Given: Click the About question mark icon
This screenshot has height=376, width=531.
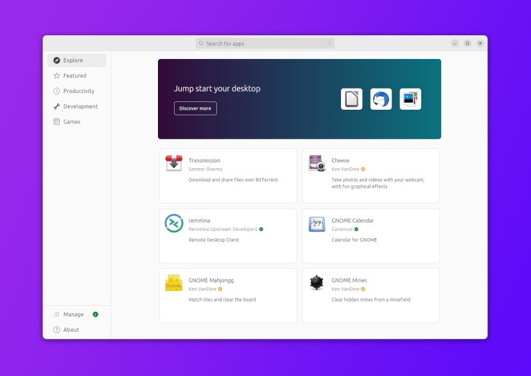Looking at the screenshot, I should pos(57,330).
